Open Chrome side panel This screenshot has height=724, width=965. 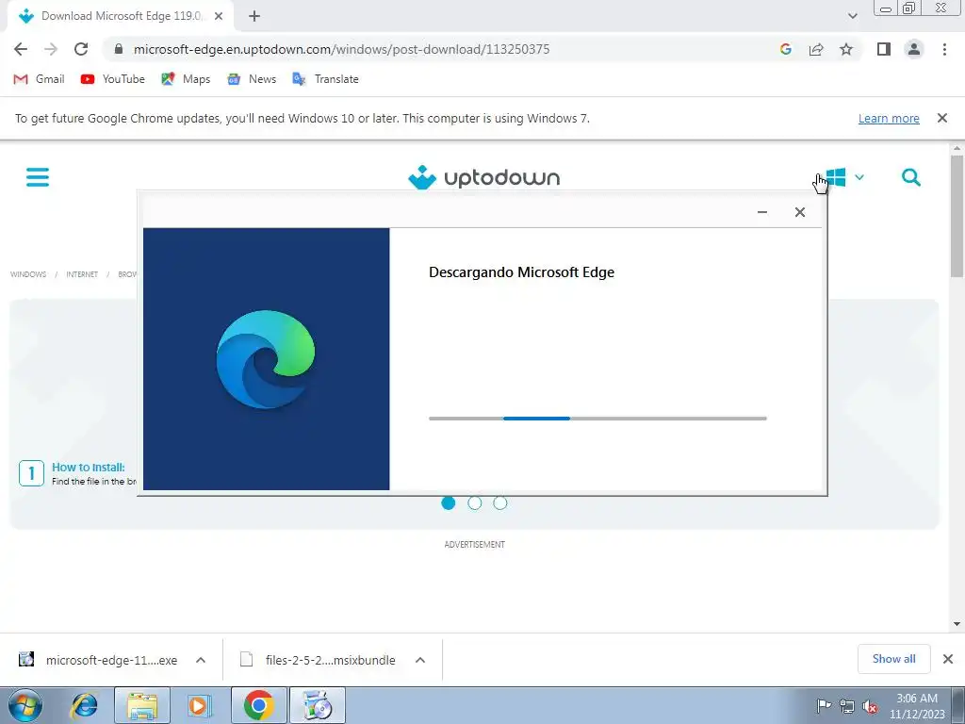pyautogui.click(x=884, y=49)
